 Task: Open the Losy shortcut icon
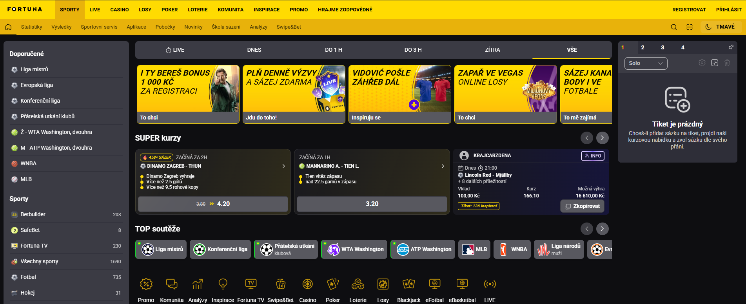pos(383,284)
